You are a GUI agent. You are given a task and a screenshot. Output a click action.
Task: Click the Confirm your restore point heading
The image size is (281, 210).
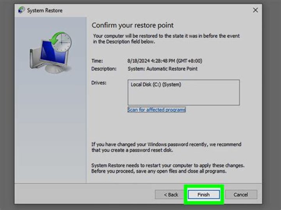(x=132, y=25)
